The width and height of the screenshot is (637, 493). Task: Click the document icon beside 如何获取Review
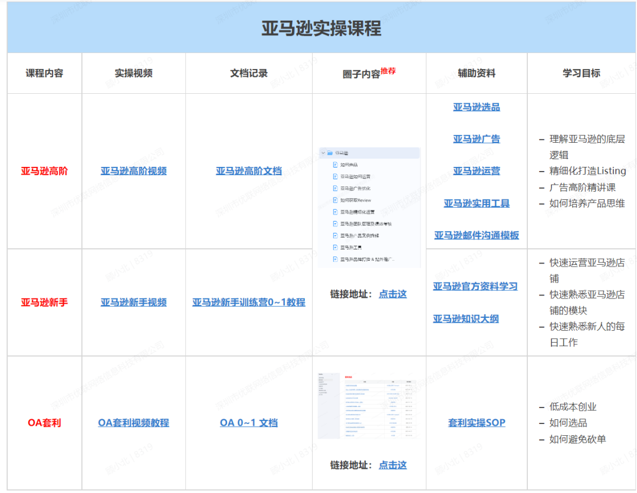(x=335, y=200)
